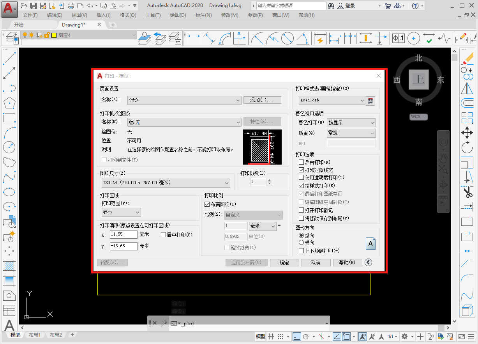Image resolution: width=478 pixels, height=344 pixels.
Task: Select the Fillet tool
Action: (x=467, y=280)
